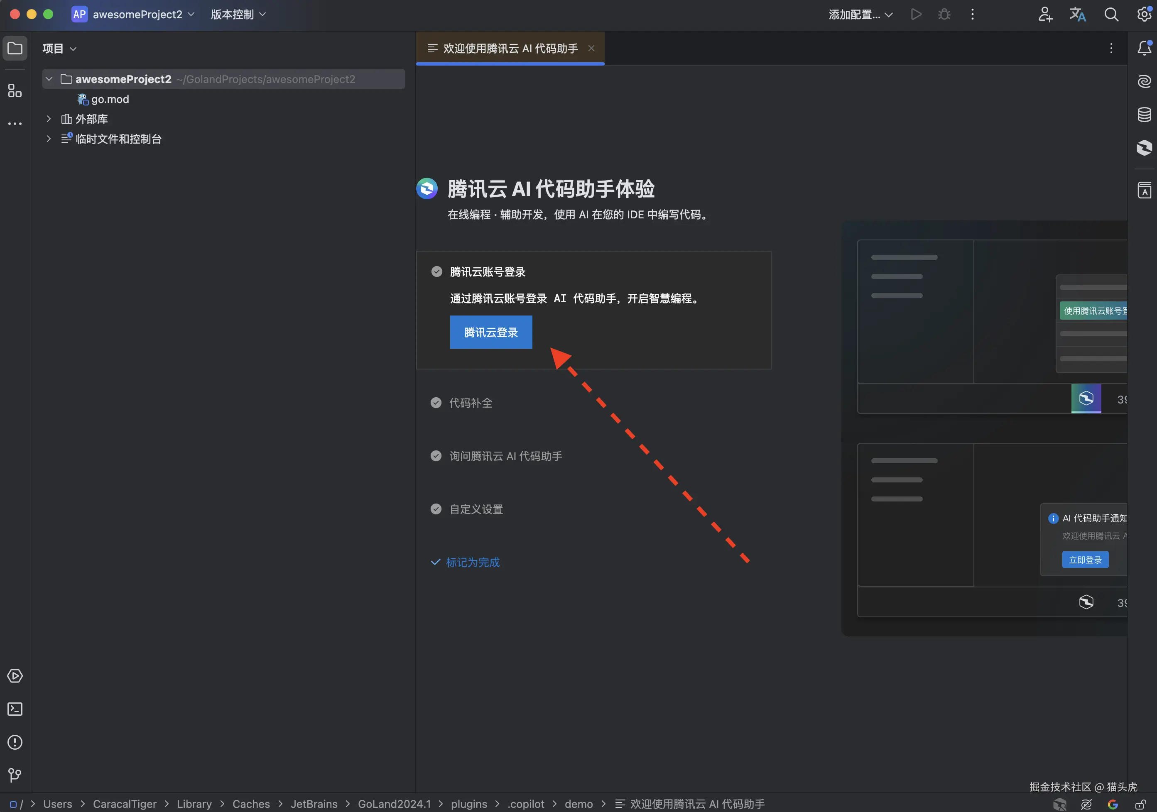Click the crossed-out spiral icon in status bar
The image size is (1157, 812).
(x=1086, y=805)
